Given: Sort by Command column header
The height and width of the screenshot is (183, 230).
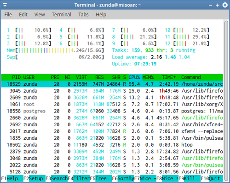Looking at the screenshot, I should pyautogui.click(x=191, y=77).
